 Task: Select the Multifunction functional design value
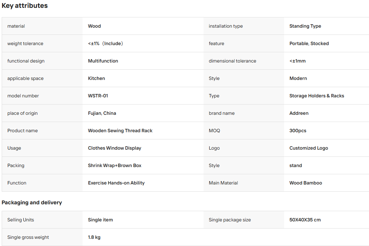click(x=103, y=61)
